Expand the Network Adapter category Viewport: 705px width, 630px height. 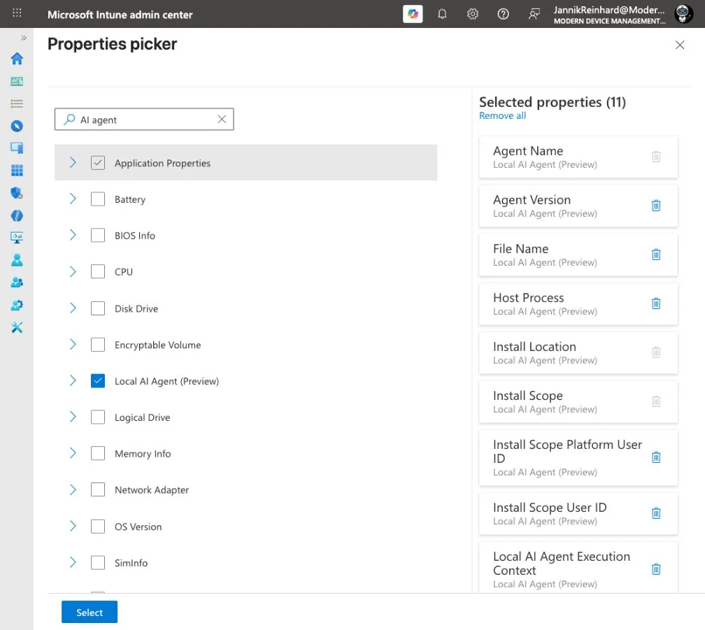(73, 489)
